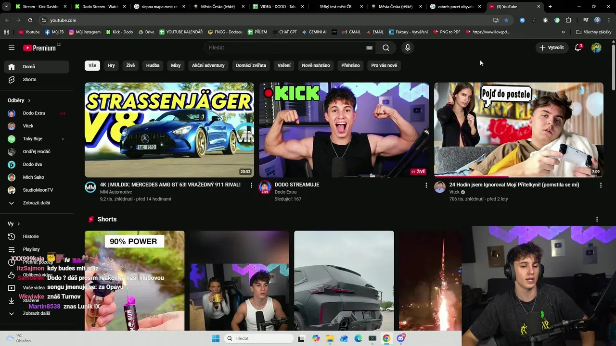Open the Historie sidebar link
This screenshot has width=616, height=346.
[37, 236]
